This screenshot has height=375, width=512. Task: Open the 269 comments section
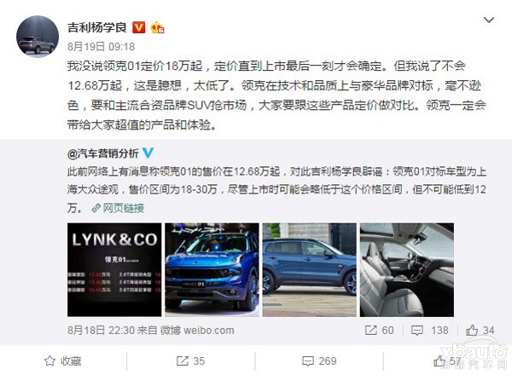coord(319,361)
